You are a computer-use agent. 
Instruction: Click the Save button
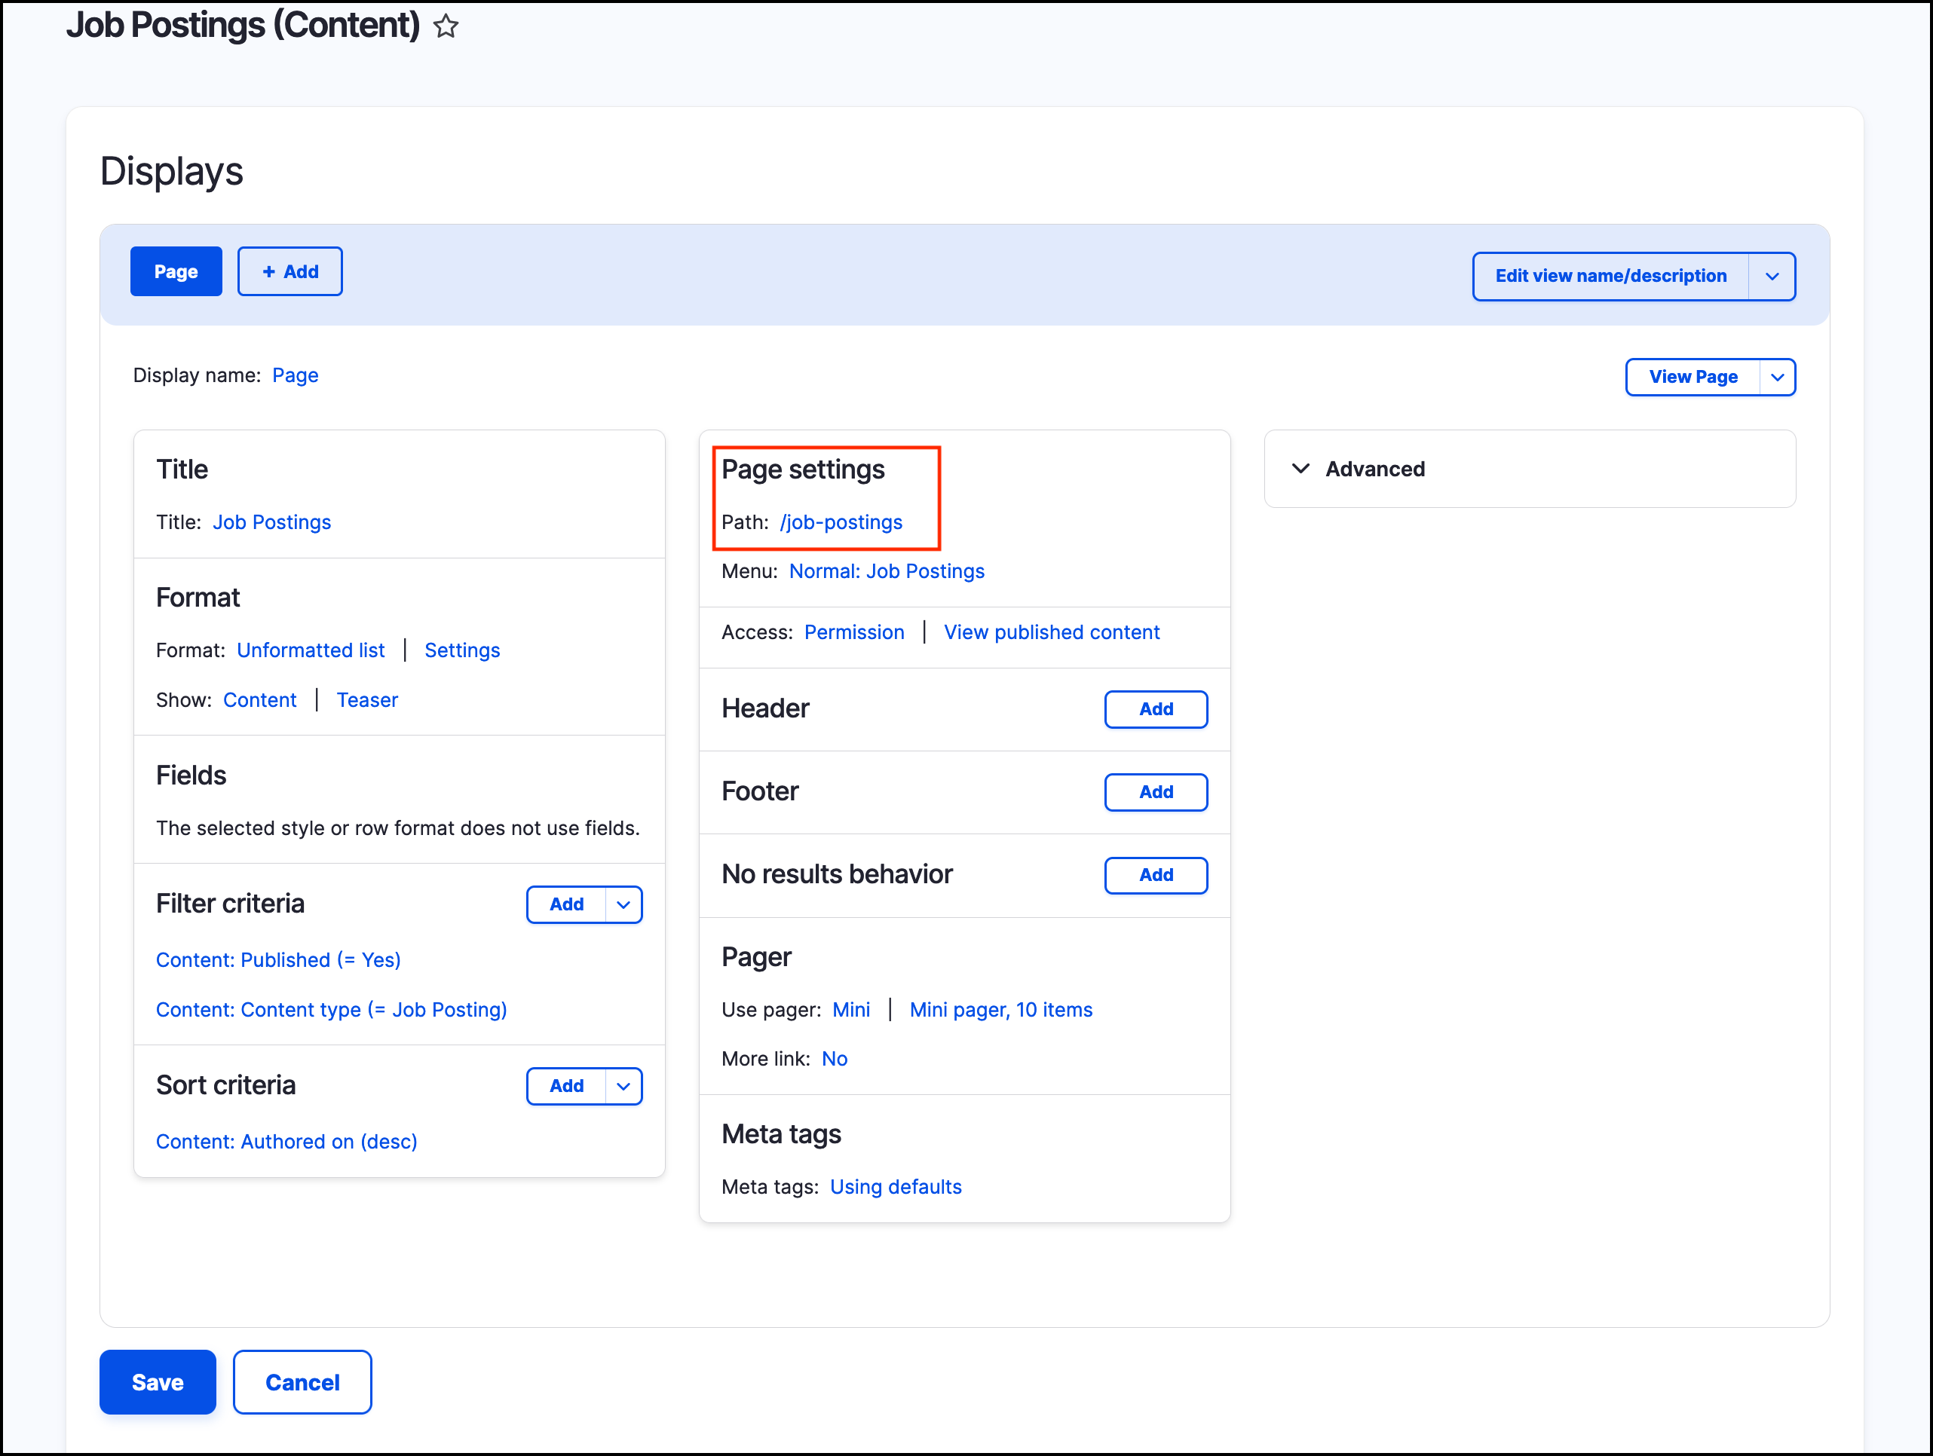[x=158, y=1381]
